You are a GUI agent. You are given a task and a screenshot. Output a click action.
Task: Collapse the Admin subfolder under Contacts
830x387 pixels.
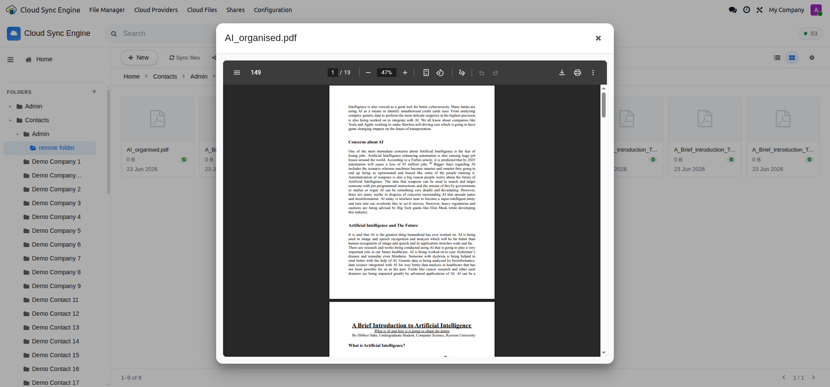coord(17,134)
